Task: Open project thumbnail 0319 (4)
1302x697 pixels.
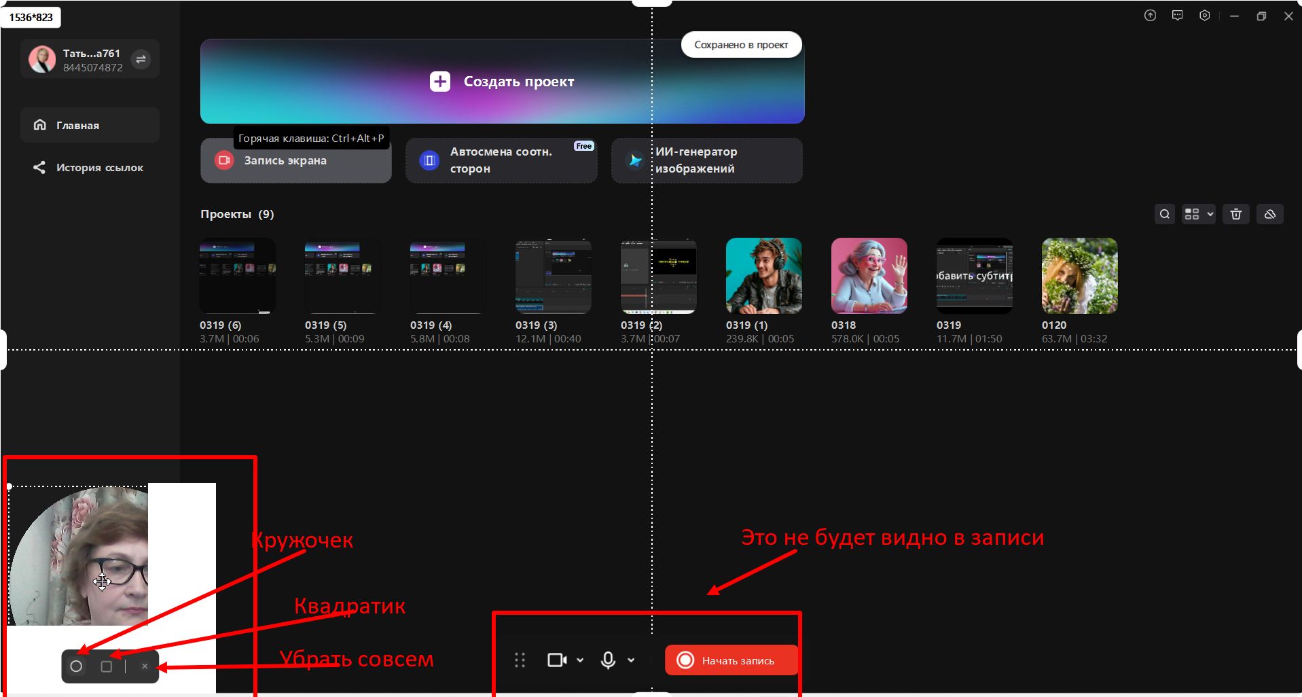Action: tap(448, 276)
